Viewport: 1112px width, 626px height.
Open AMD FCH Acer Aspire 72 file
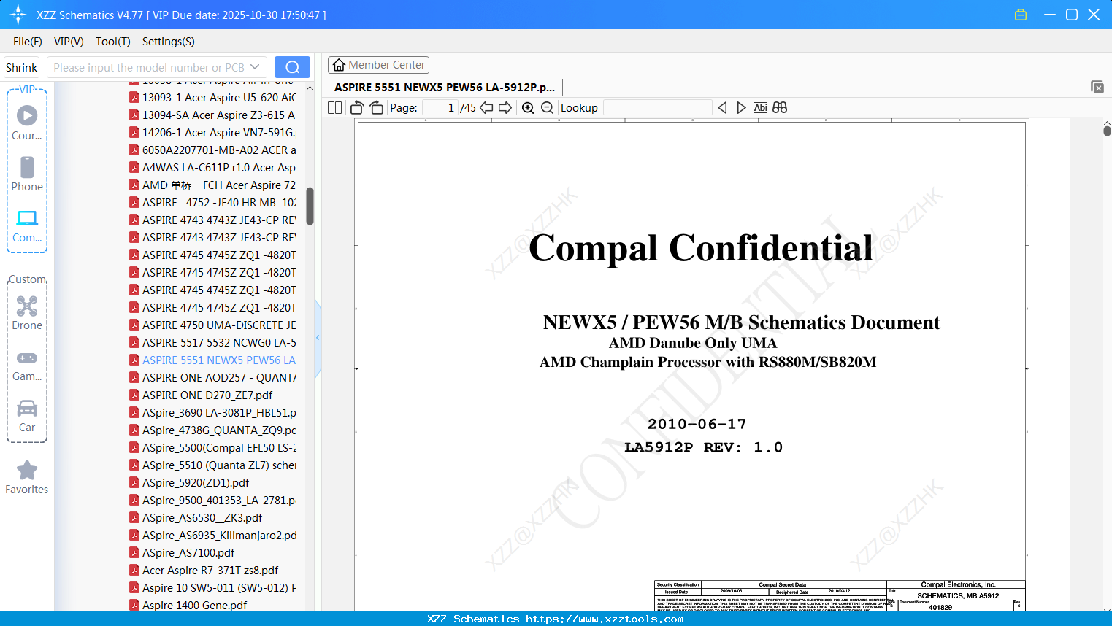point(219,185)
